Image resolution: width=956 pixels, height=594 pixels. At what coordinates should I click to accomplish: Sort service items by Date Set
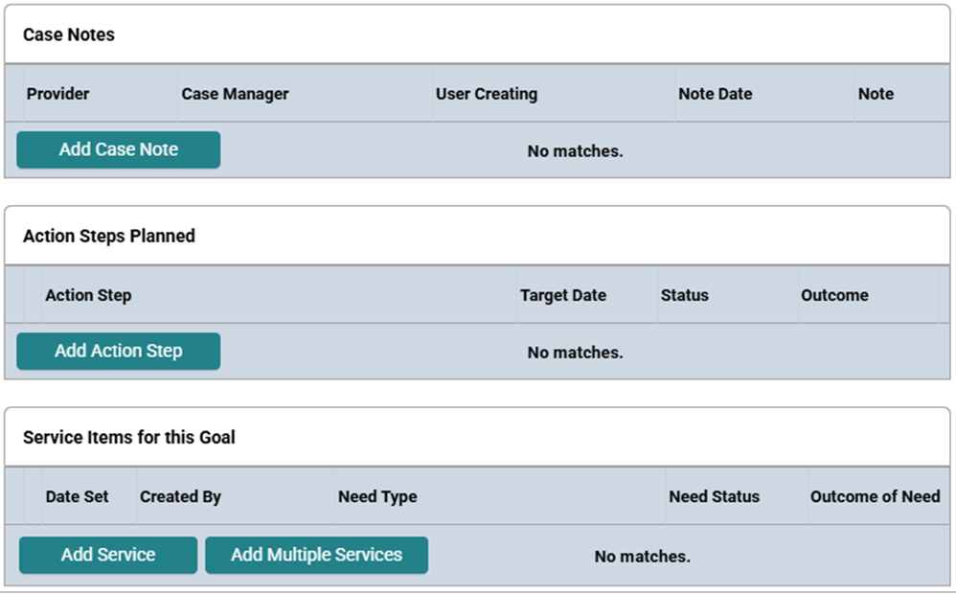pos(77,496)
